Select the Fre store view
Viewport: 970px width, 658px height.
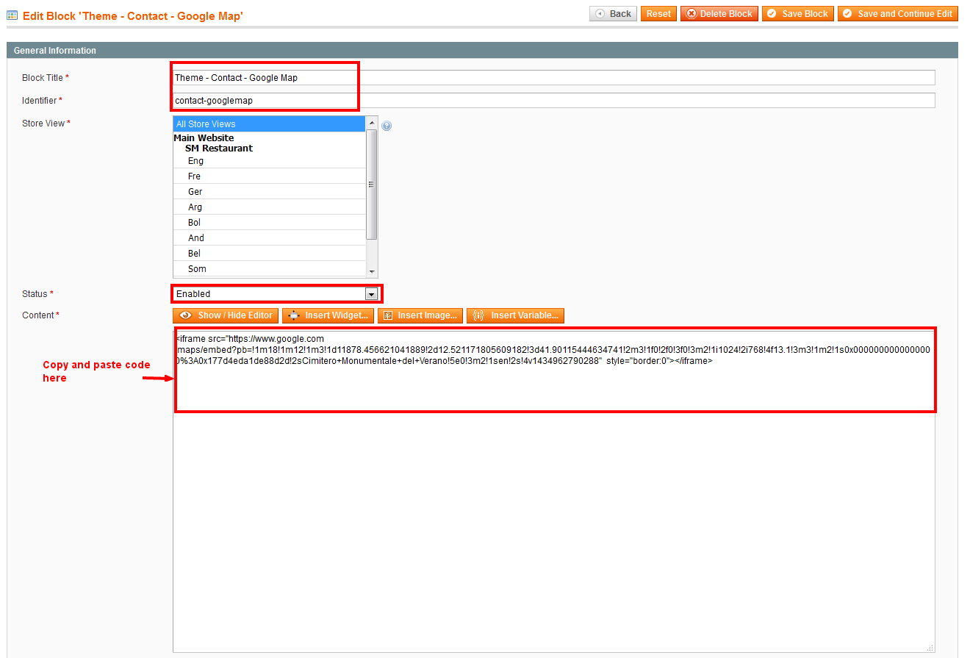pos(269,176)
